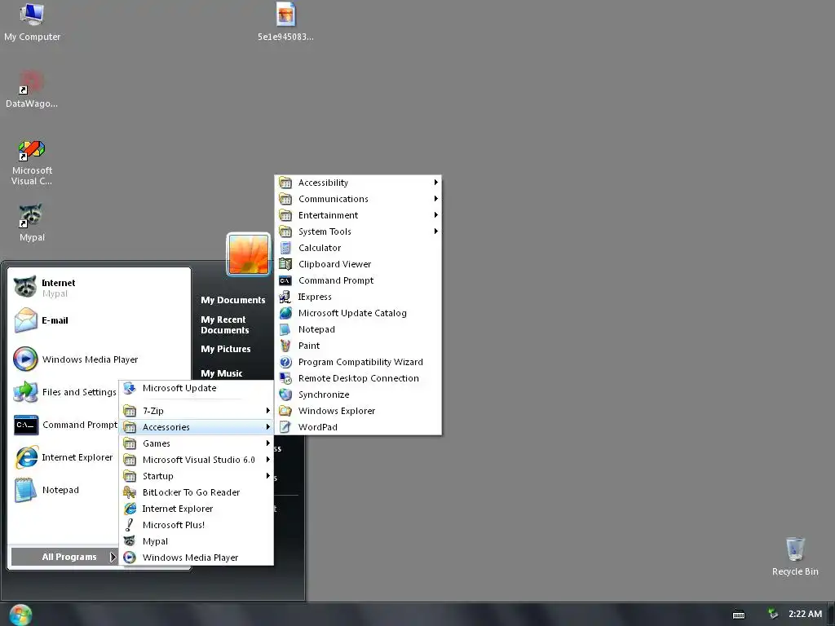This screenshot has height=626, width=835.
Task: Open Command Prompt in the Accessories submenu
Action: (x=358, y=280)
